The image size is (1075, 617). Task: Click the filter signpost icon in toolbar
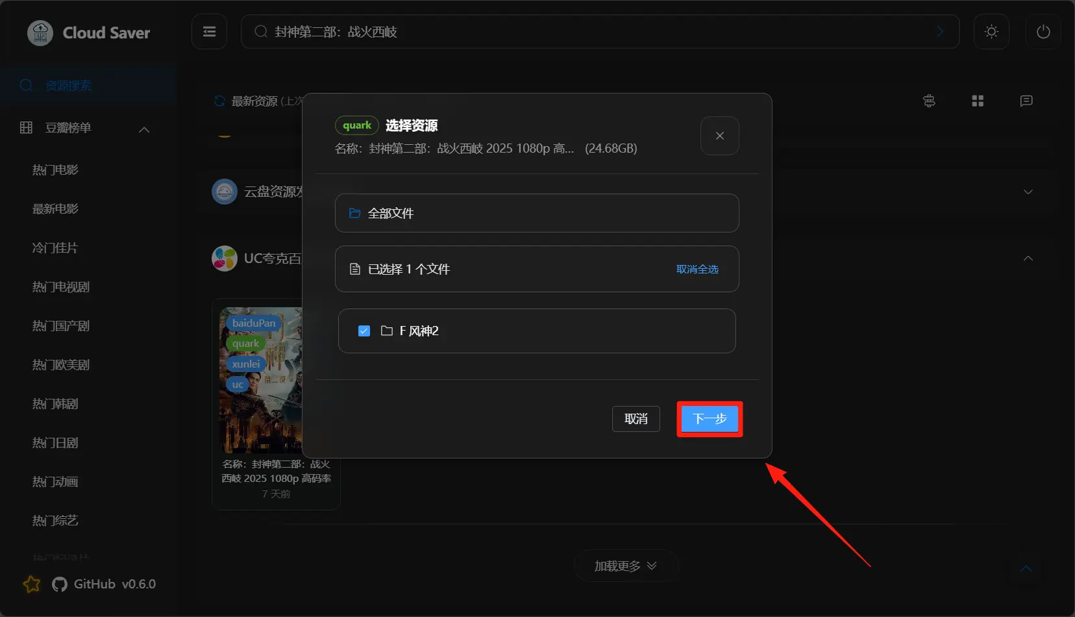(x=929, y=101)
